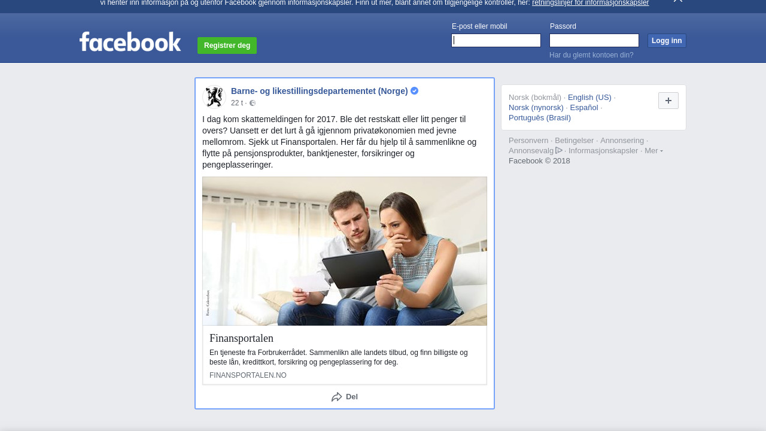Click the AdChoices icon beside Annonsevalg
766x431 pixels.
559,150
